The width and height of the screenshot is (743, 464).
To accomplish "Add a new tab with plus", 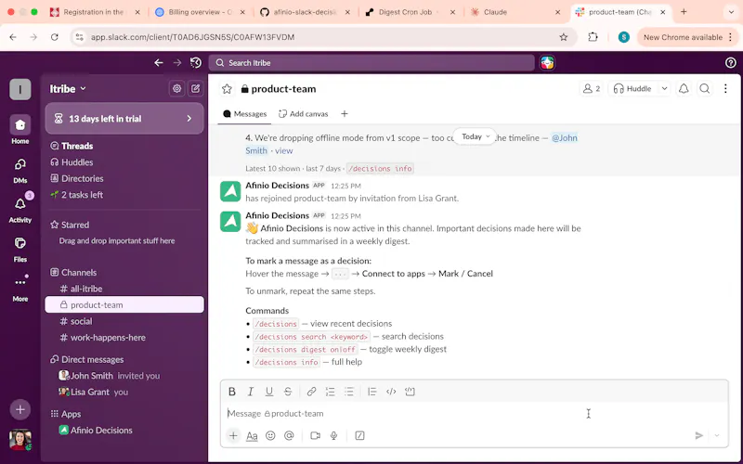I will point(345,113).
